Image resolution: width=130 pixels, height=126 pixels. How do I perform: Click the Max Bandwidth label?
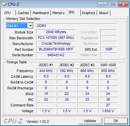[21, 38]
